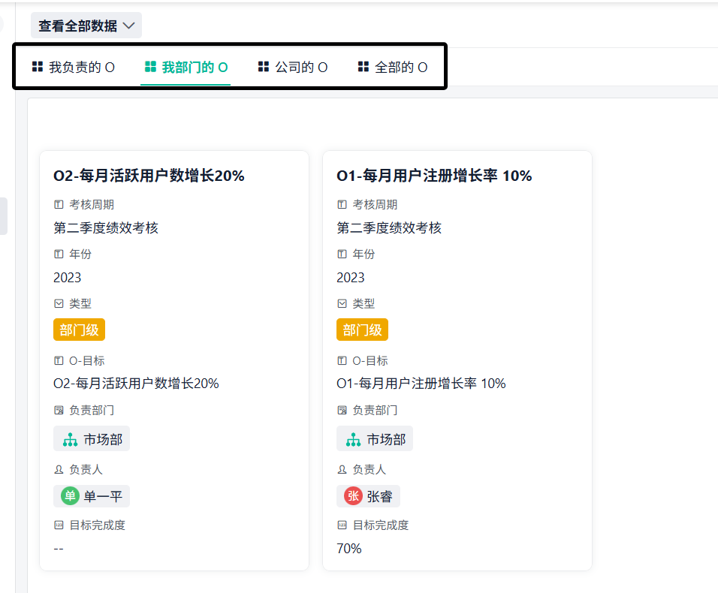Click the 70% completion value
This screenshot has width=718, height=593.
click(x=349, y=549)
